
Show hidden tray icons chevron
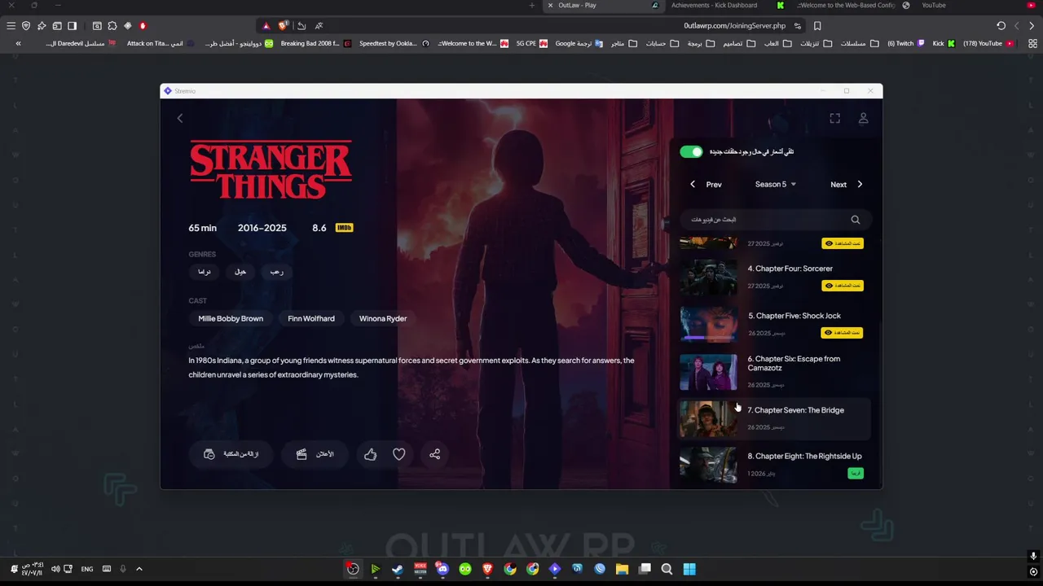tap(139, 569)
